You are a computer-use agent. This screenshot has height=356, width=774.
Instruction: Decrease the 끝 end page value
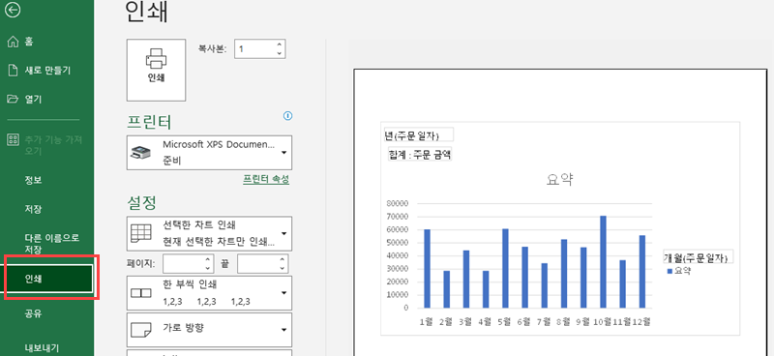282,268
